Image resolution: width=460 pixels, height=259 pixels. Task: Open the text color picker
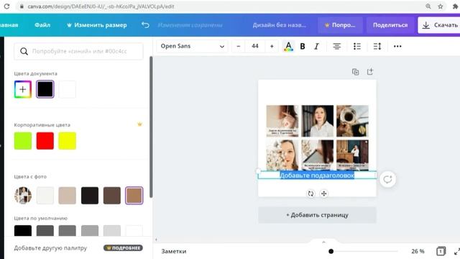pyautogui.click(x=288, y=46)
